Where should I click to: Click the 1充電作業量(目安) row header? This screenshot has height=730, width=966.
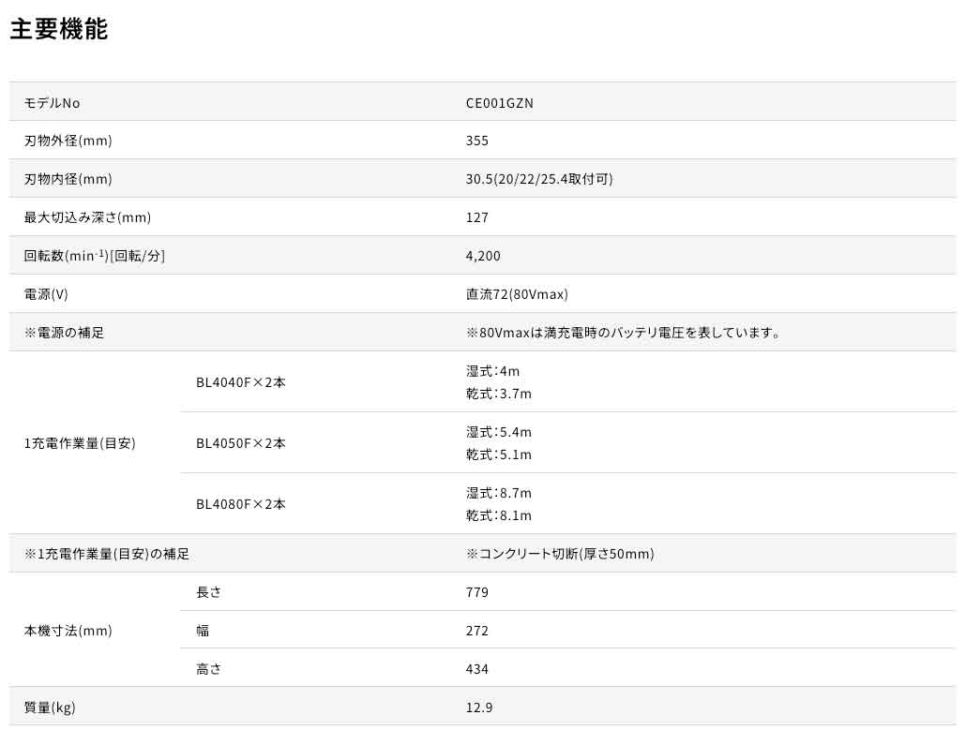(x=80, y=443)
